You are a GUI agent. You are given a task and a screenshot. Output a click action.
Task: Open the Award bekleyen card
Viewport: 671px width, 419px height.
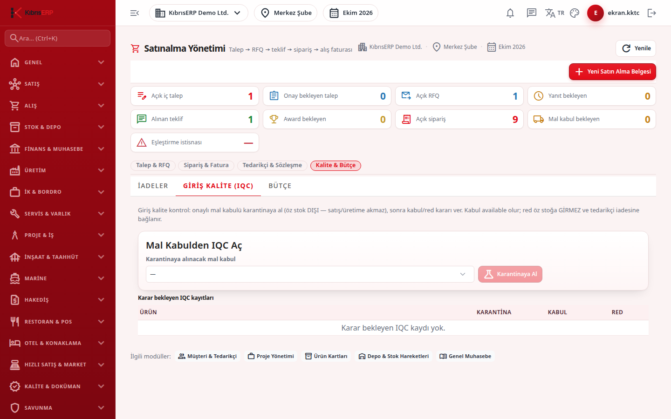pyautogui.click(x=327, y=119)
